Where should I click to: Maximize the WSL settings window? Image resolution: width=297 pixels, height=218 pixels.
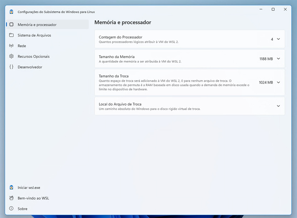click(273, 9)
